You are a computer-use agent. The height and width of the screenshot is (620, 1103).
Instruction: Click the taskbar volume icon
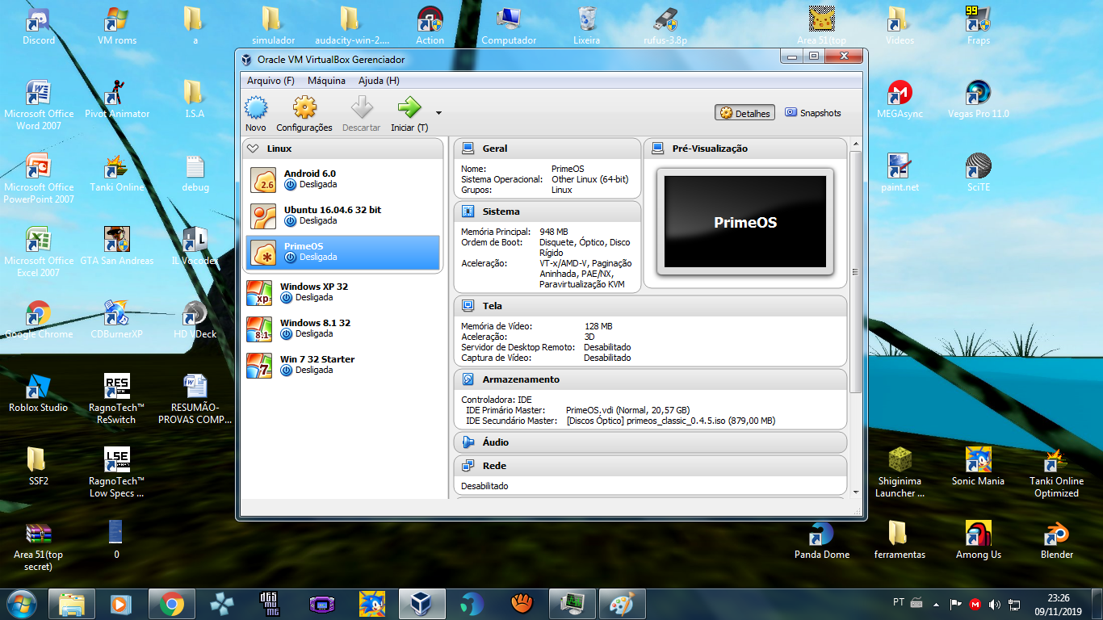(x=994, y=604)
